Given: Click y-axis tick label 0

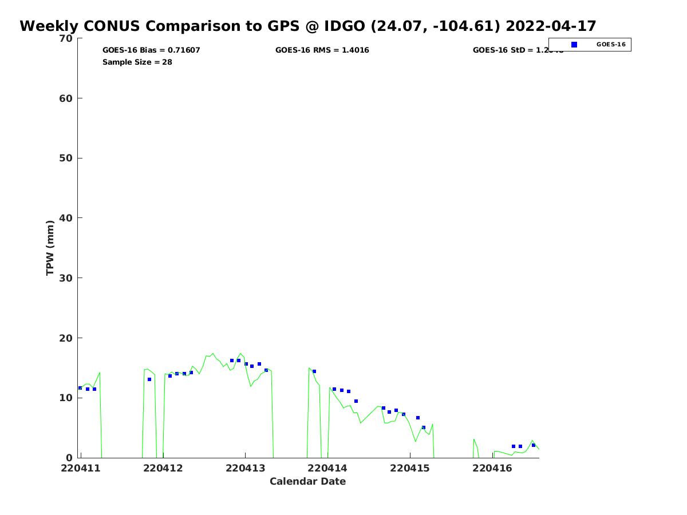Looking at the screenshot, I should coord(70,458).
